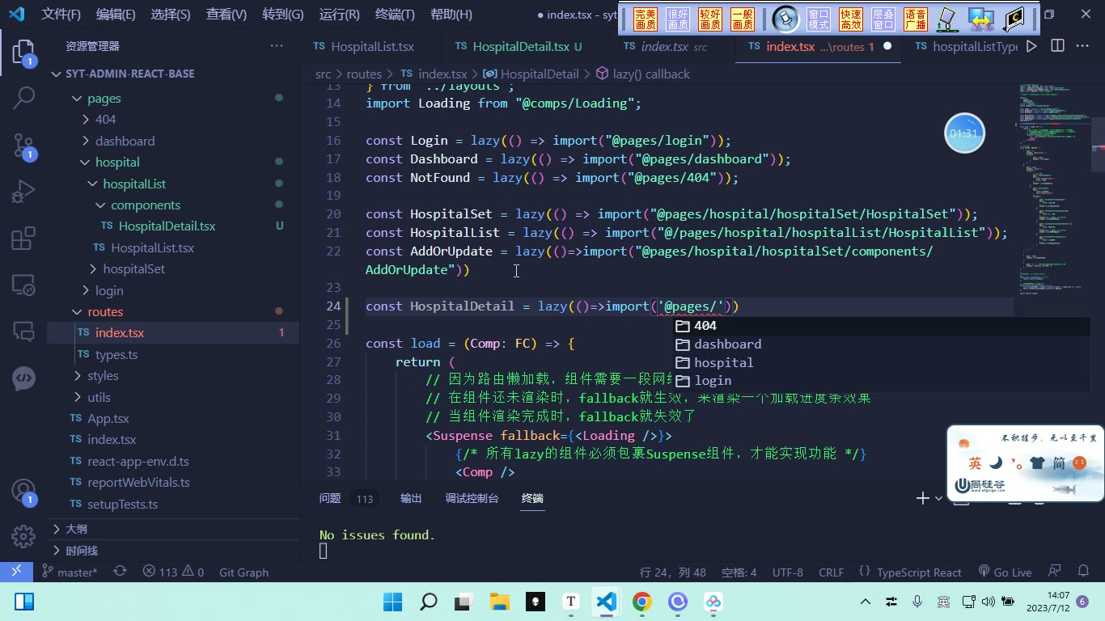Open Remote Explorer in activity bar

pos(23,285)
